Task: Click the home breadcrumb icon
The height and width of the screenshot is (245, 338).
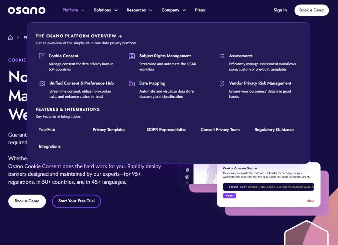Action: (10, 38)
